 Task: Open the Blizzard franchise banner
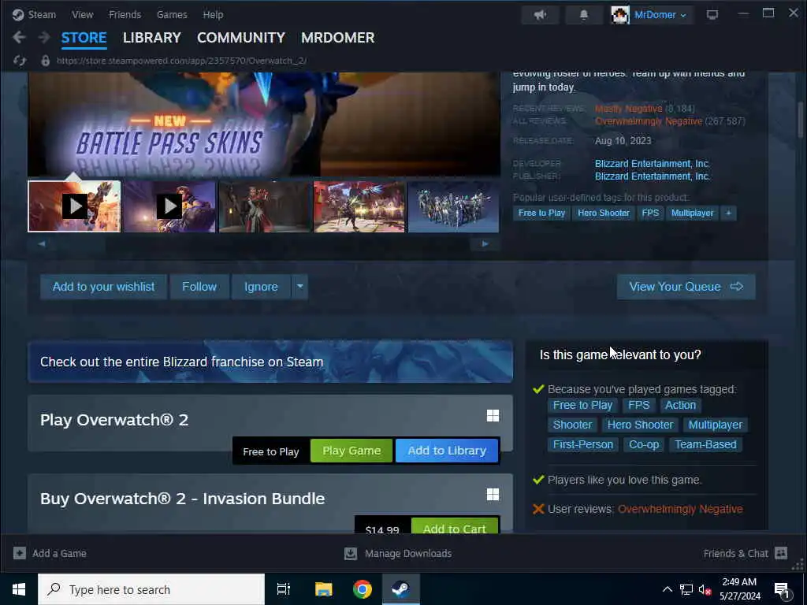(270, 362)
